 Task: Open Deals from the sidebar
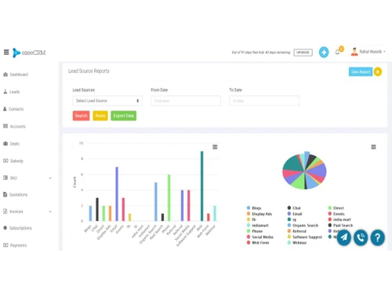(11, 143)
